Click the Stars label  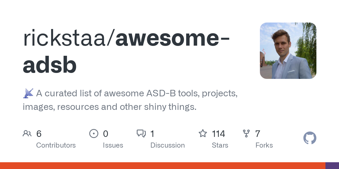tap(220, 145)
